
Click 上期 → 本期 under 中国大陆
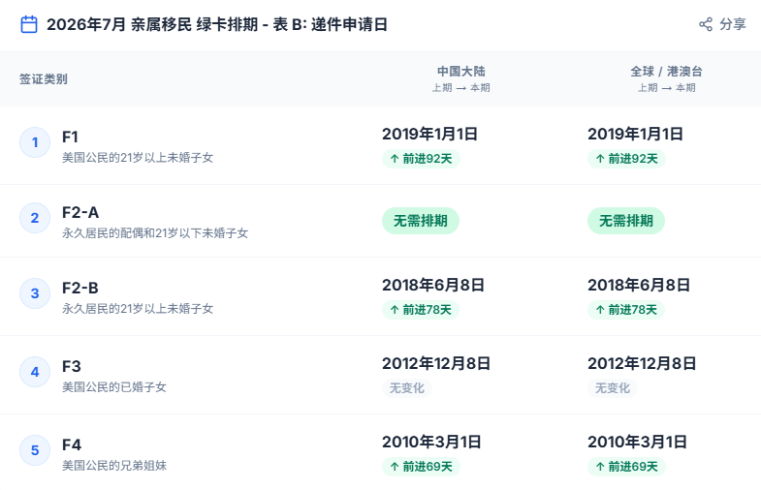tap(461, 88)
